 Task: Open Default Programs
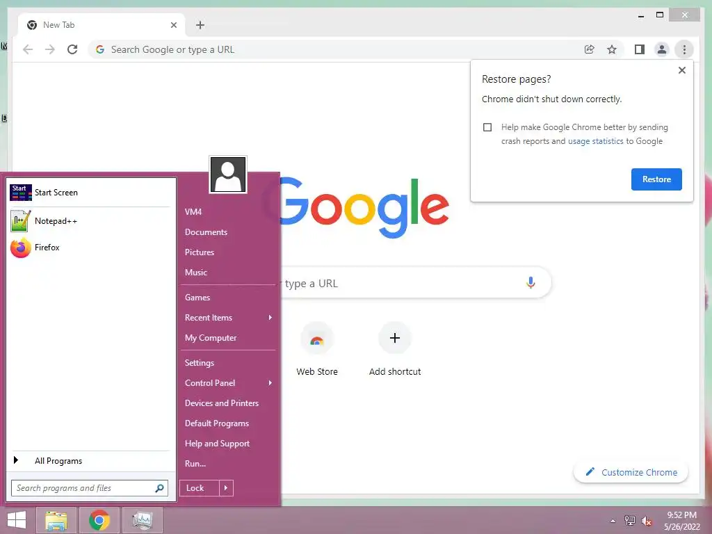click(217, 423)
